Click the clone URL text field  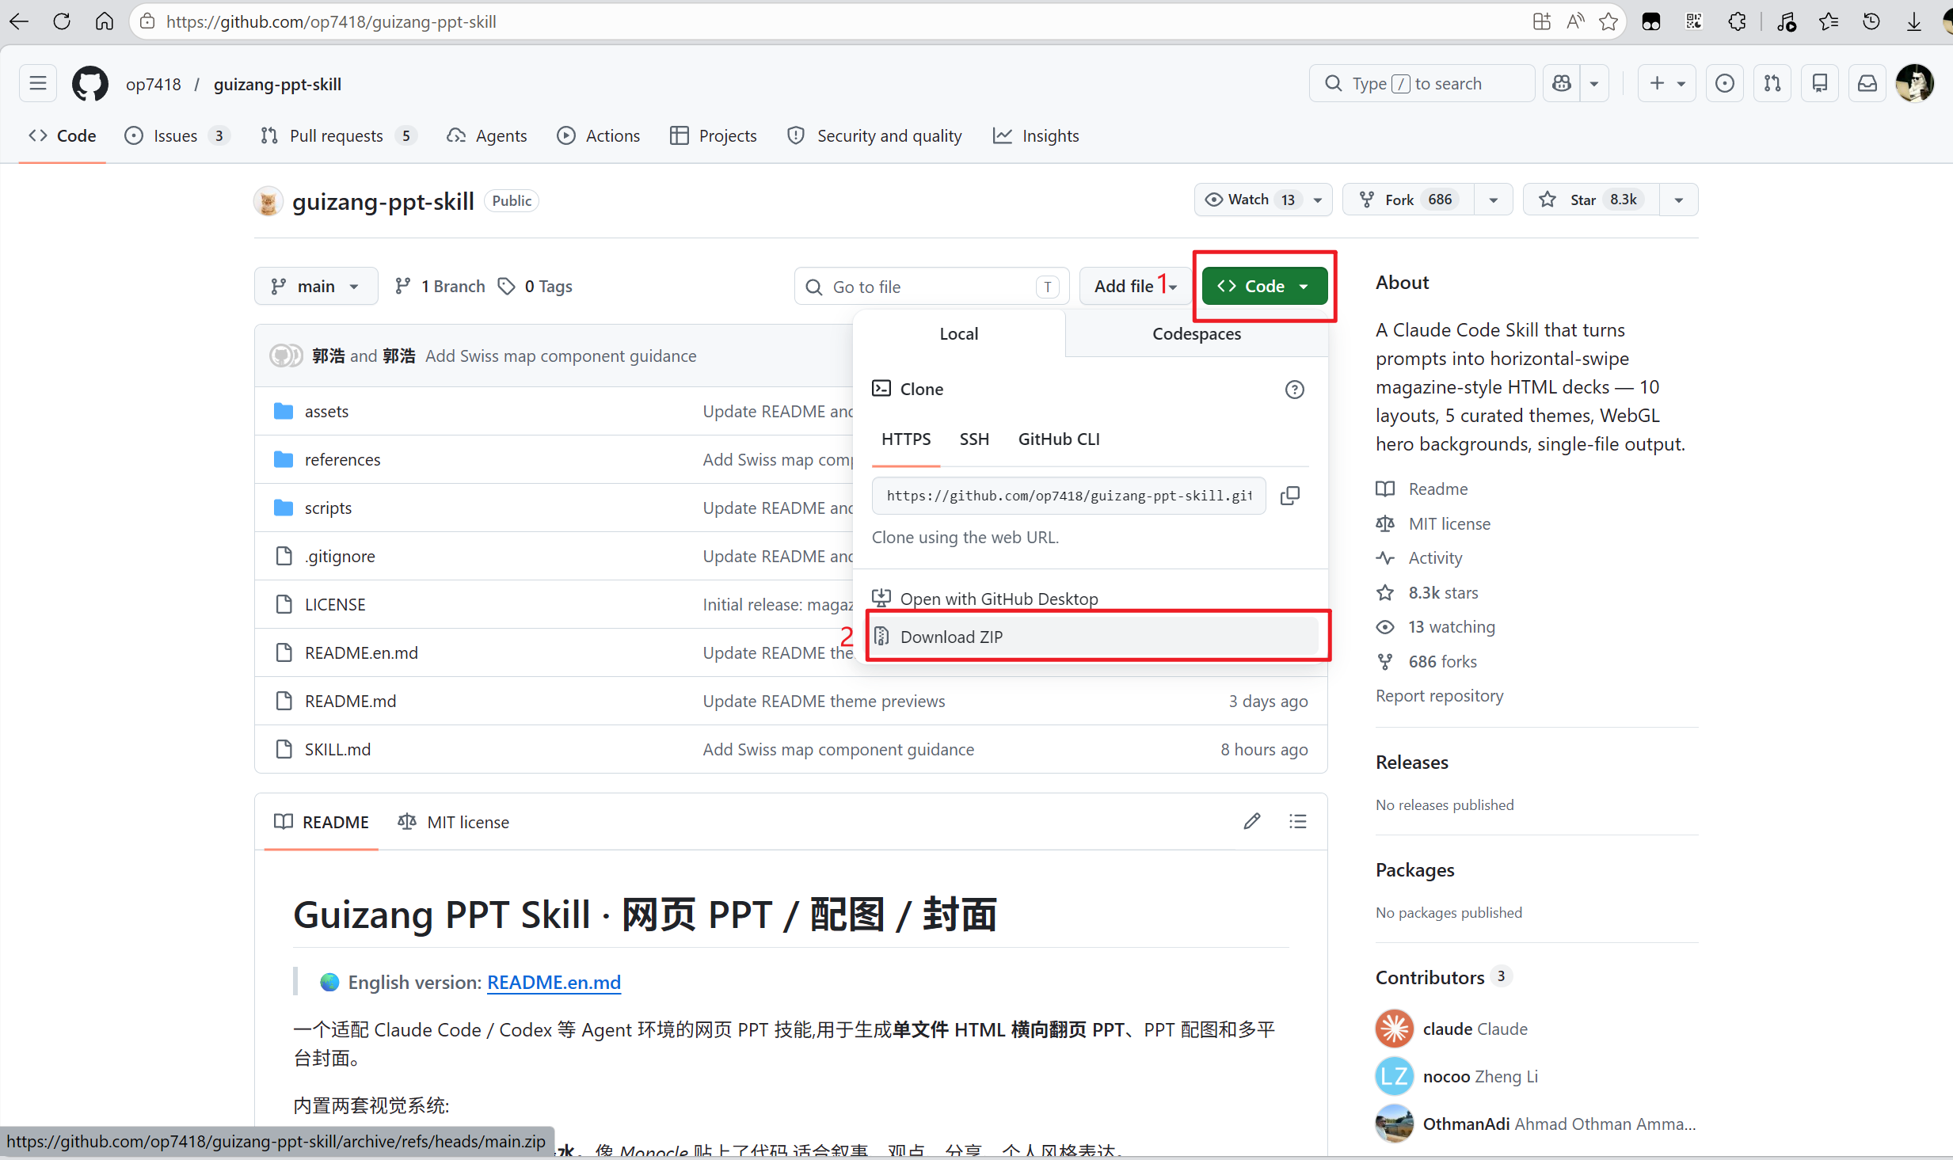click(1069, 496)
